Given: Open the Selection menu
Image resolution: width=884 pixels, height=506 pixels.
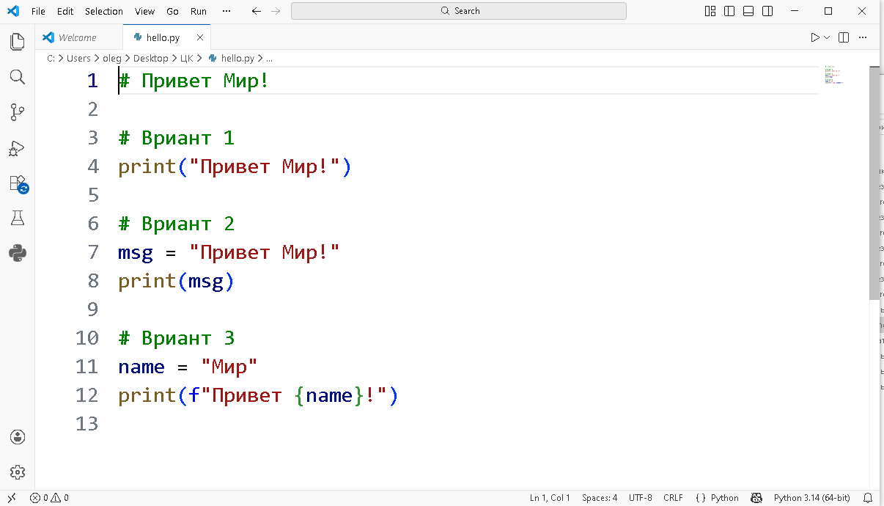Looking at the screenshot, I should pos(104,11).
